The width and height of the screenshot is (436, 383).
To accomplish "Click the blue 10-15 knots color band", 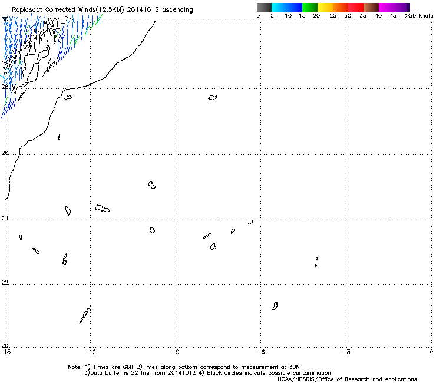I will pos(295,7).
